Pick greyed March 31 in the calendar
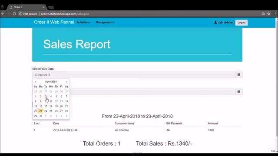This screenshot has width=278, height=156. pyautogui.click(x=66, y=91)
